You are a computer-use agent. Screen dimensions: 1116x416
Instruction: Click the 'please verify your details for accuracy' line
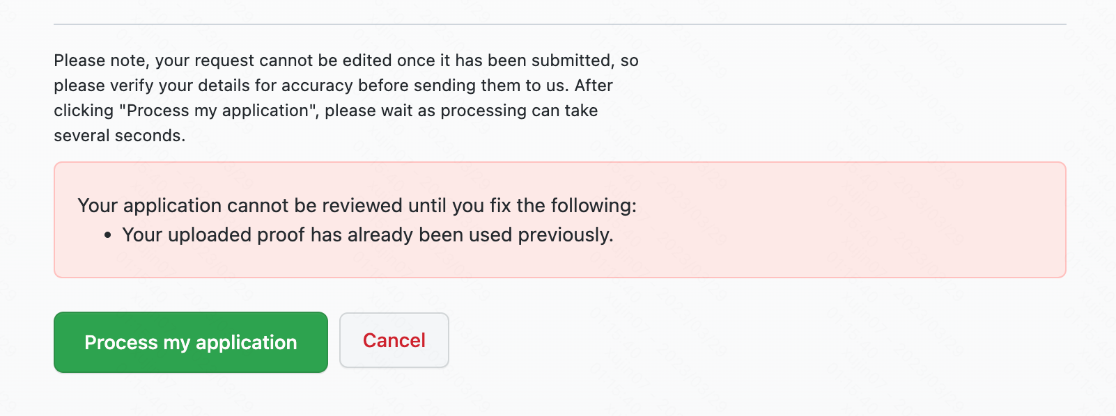(x=333, y=86)
